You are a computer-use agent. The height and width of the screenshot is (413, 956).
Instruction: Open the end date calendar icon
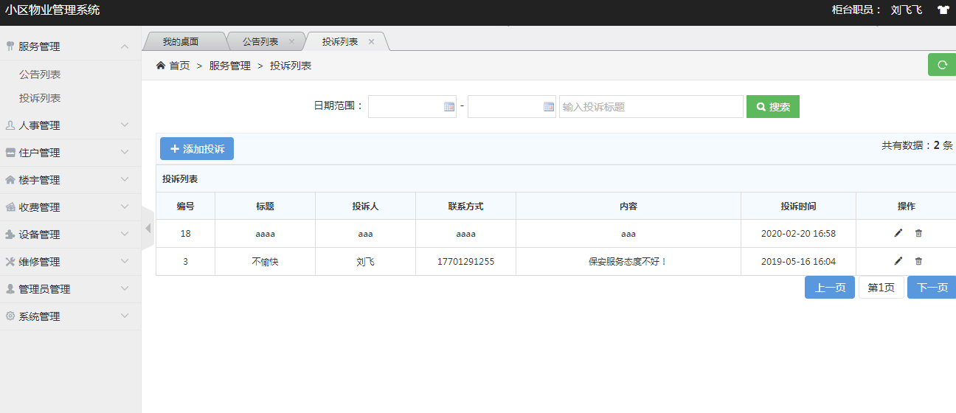548,107
